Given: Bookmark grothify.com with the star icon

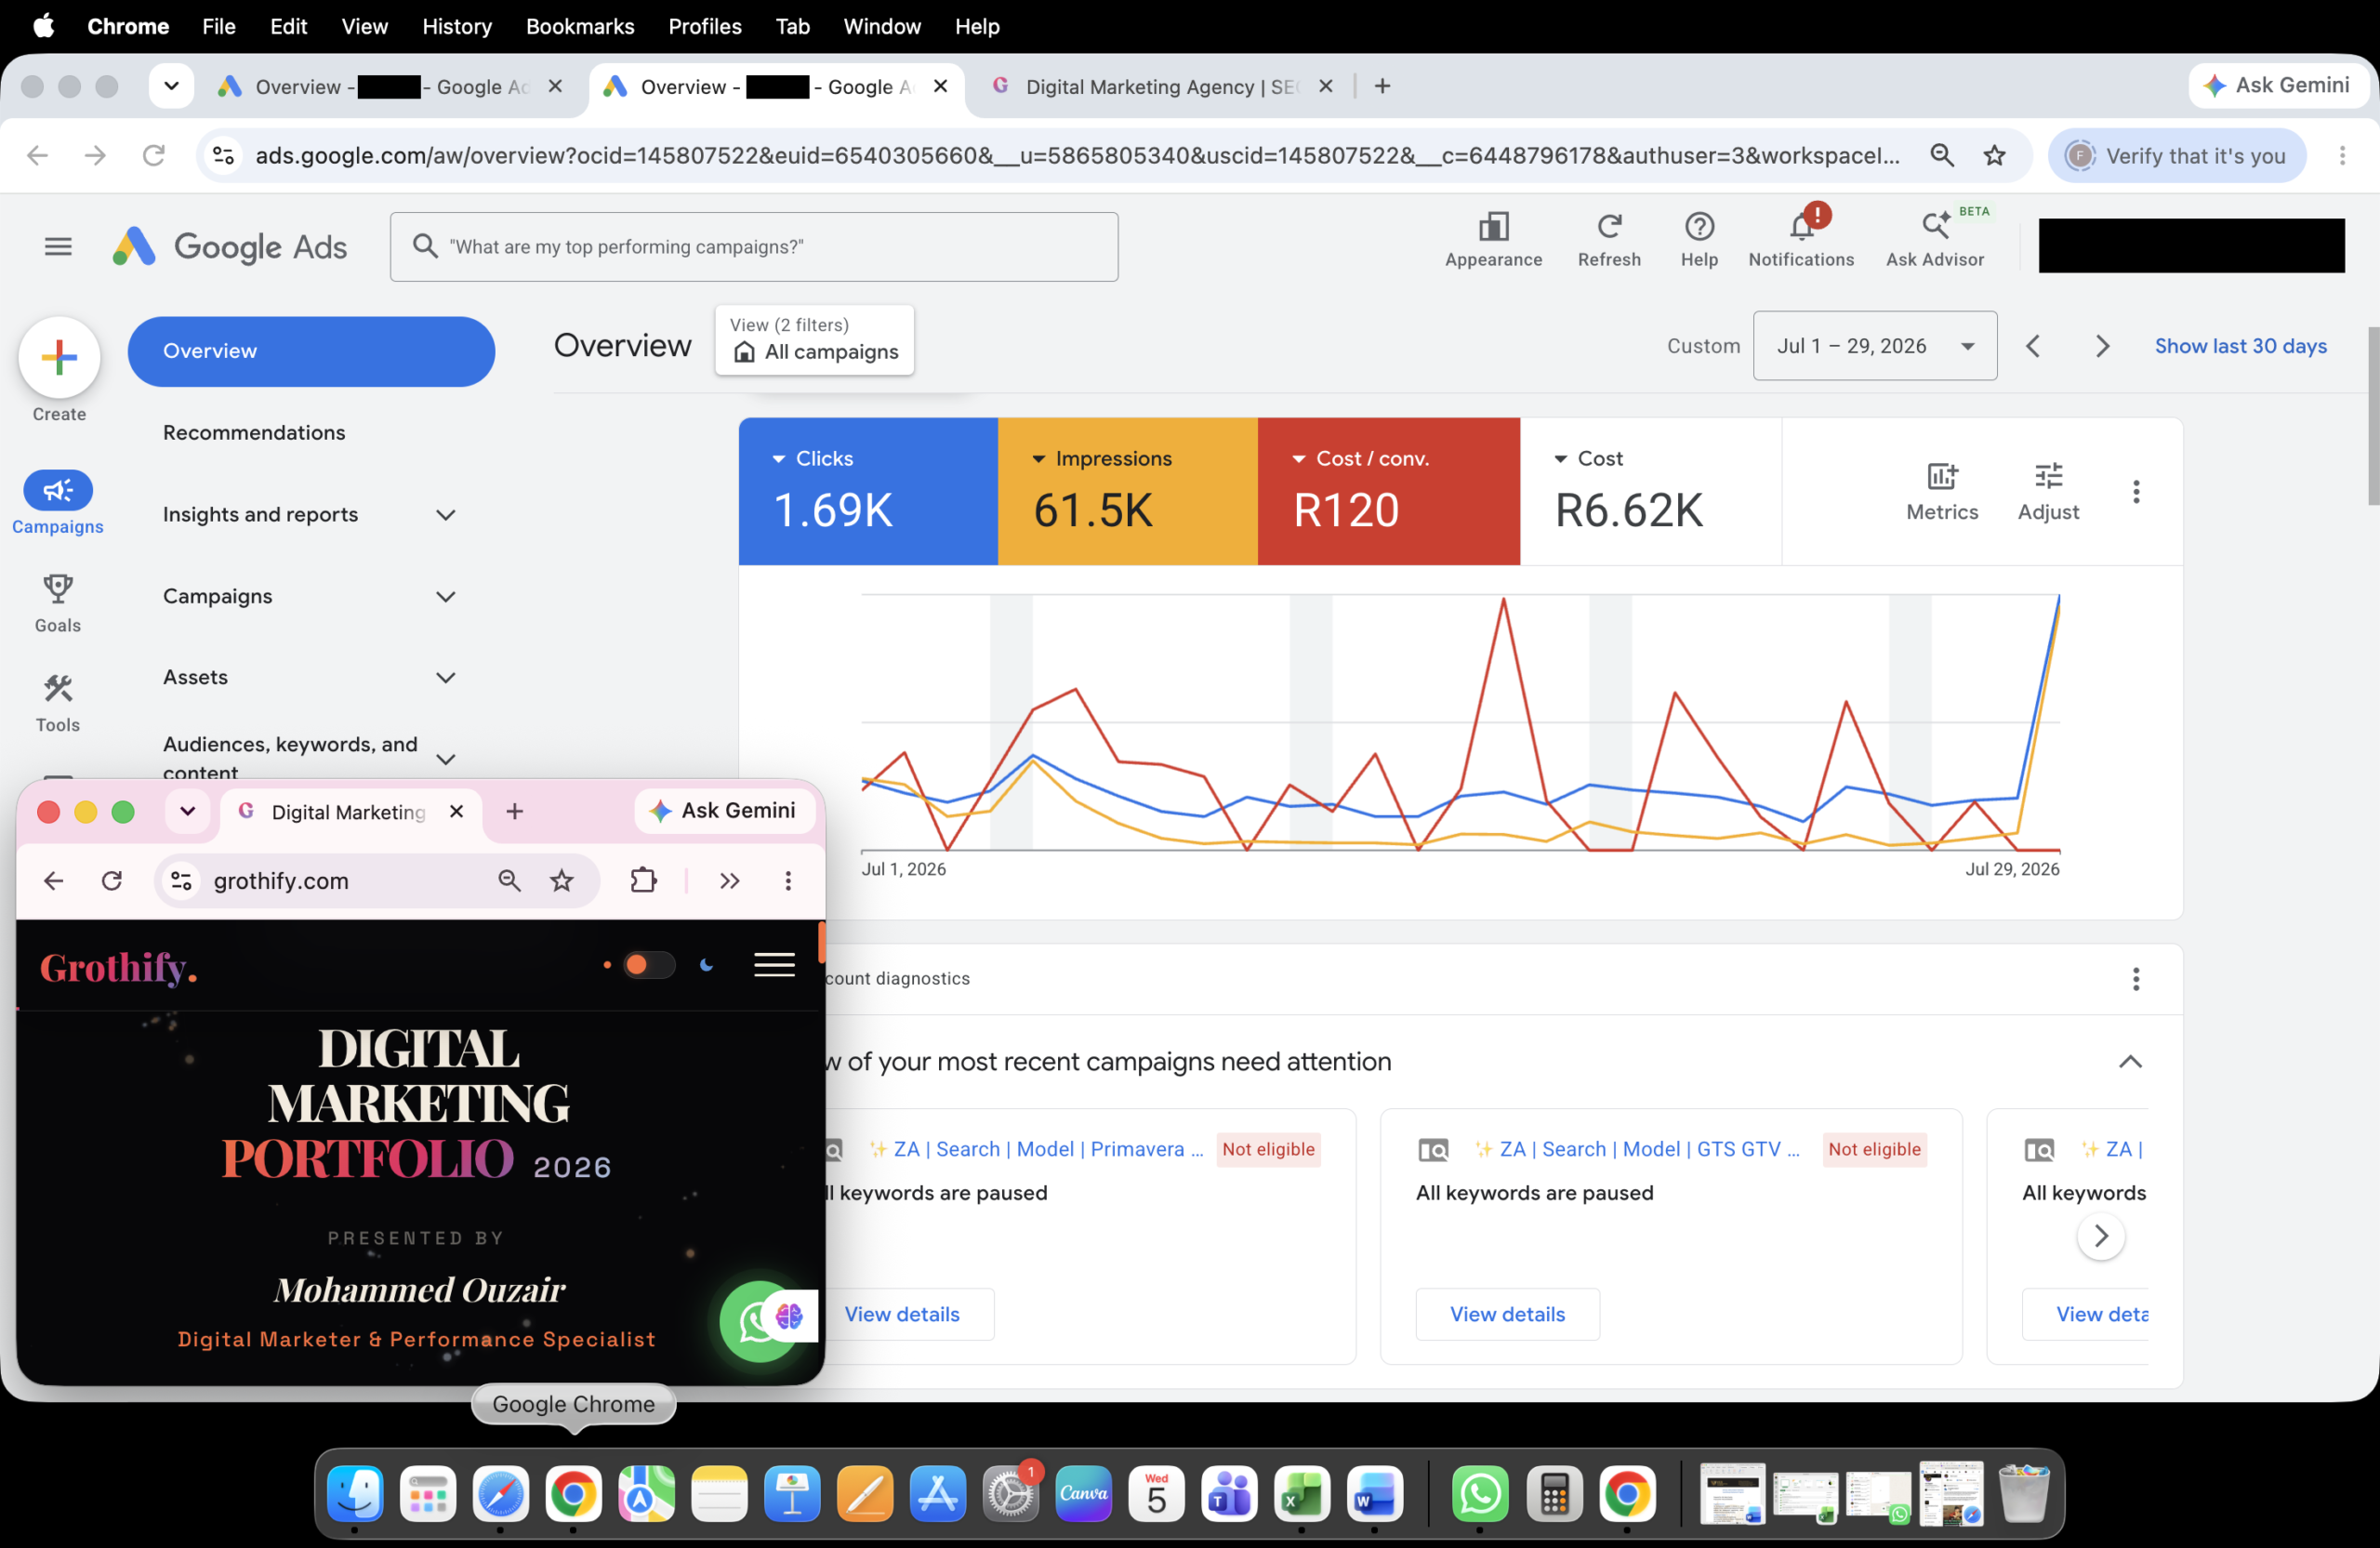Looking at the screenshot, I should [562, 880].
